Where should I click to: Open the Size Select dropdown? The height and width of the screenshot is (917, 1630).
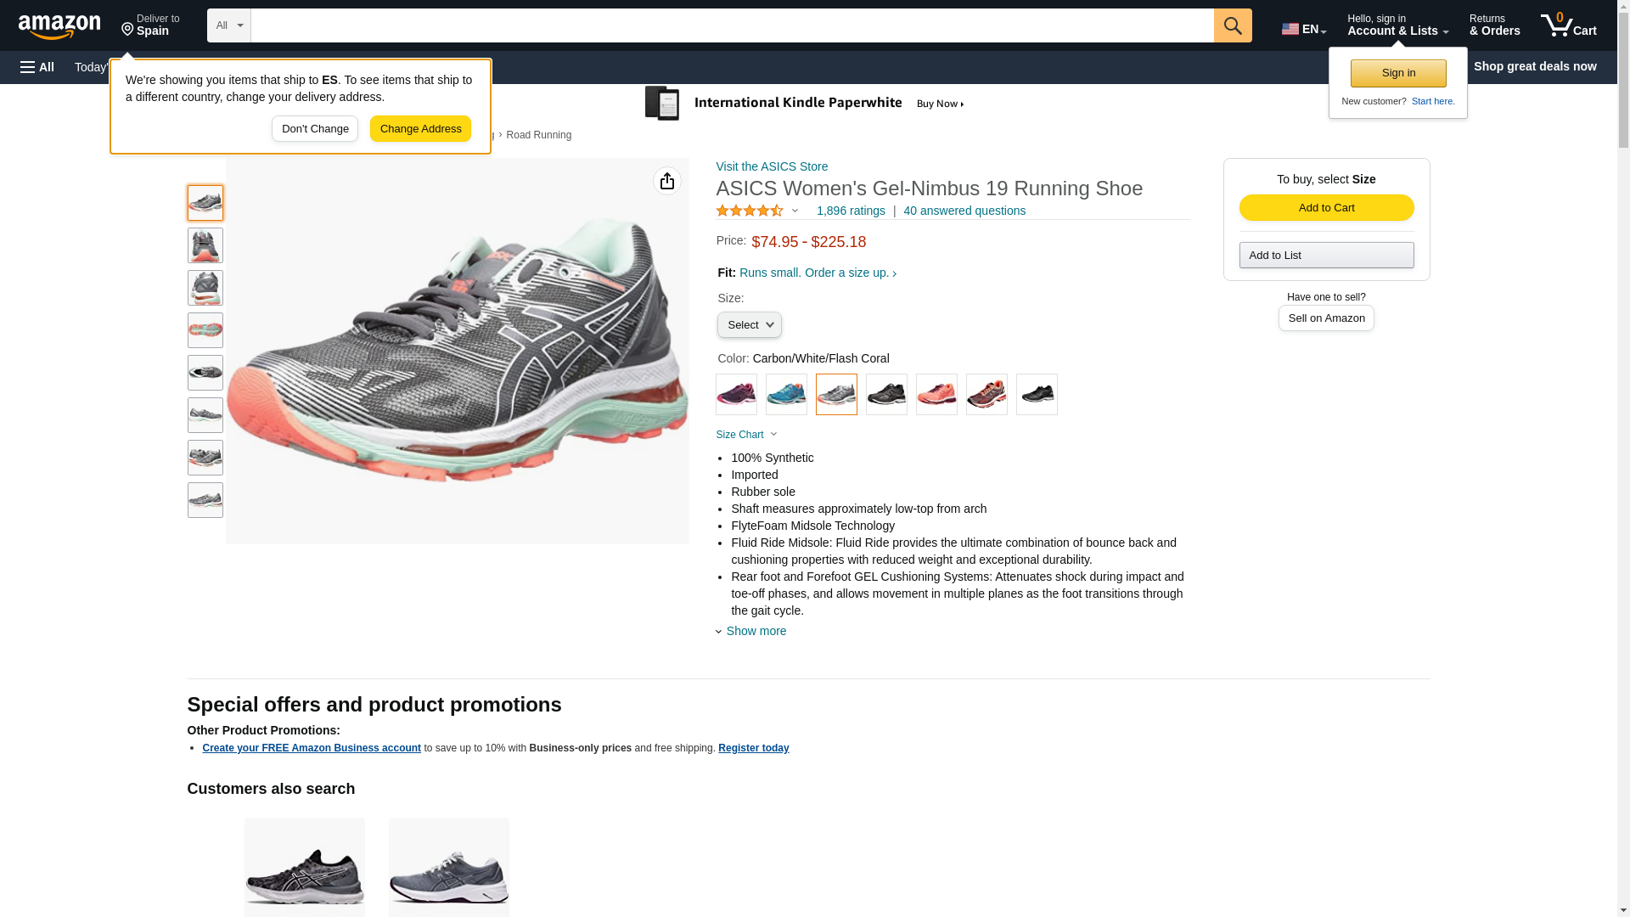tap(749, 325)
